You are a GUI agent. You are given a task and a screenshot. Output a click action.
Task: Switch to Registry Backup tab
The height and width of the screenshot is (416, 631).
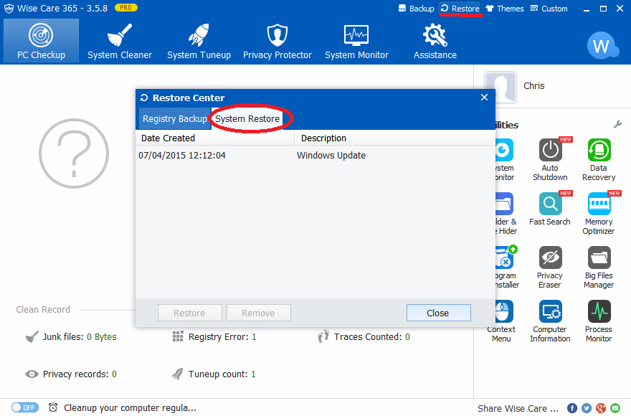tap(175, 118)
